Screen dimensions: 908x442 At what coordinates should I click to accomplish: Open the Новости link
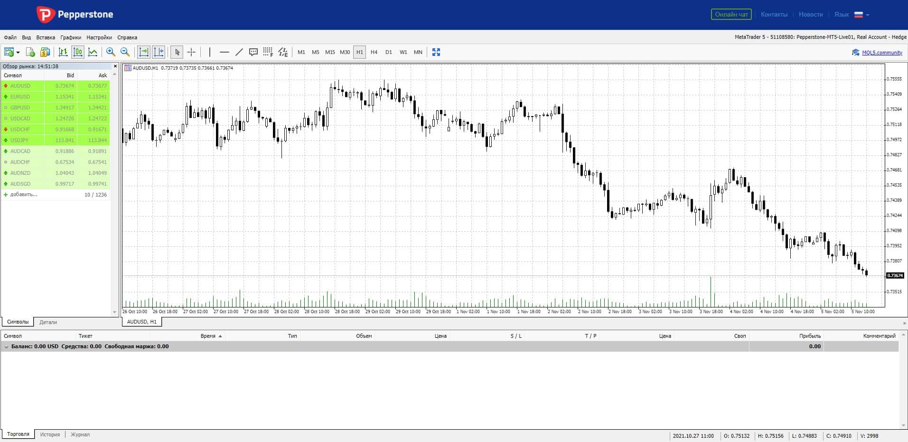[811, 14]
